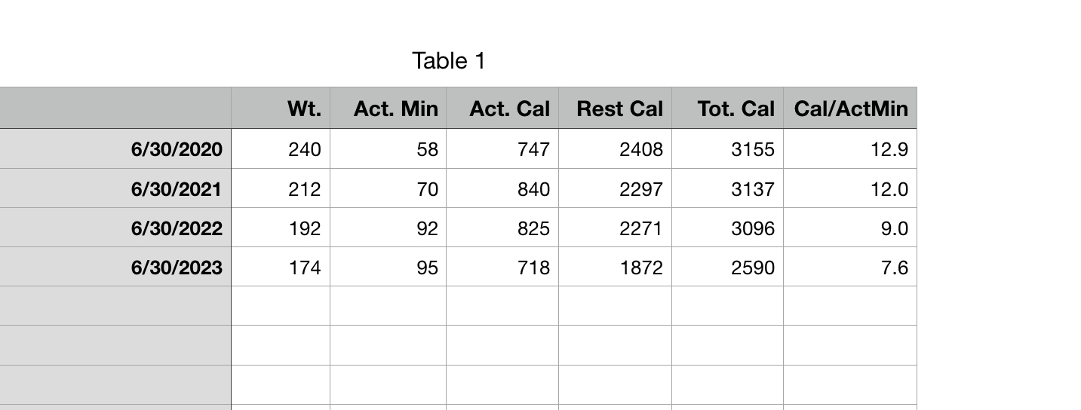
Task: Select the Act. Min cell with 92
Action: click(x=388, y=228)
